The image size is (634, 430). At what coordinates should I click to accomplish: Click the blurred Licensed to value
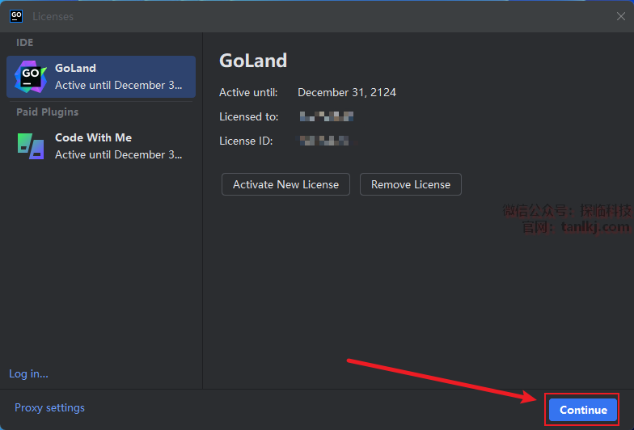click(327, 116)
